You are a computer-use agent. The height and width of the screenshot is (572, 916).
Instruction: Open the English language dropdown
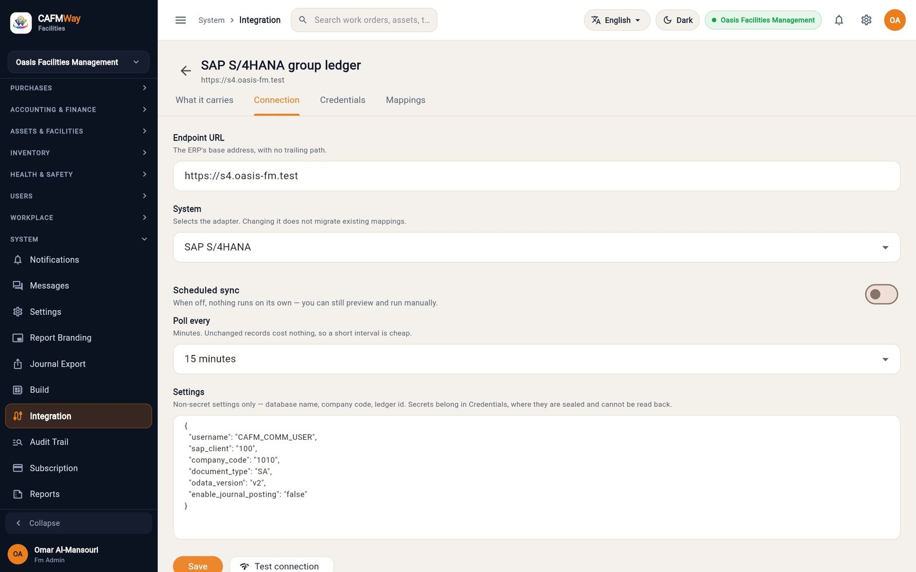[x=617, y=20]
